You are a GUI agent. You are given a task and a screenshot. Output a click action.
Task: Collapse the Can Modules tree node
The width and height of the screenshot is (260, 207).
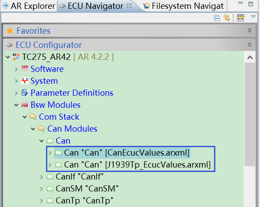click(x=33, y=129)
